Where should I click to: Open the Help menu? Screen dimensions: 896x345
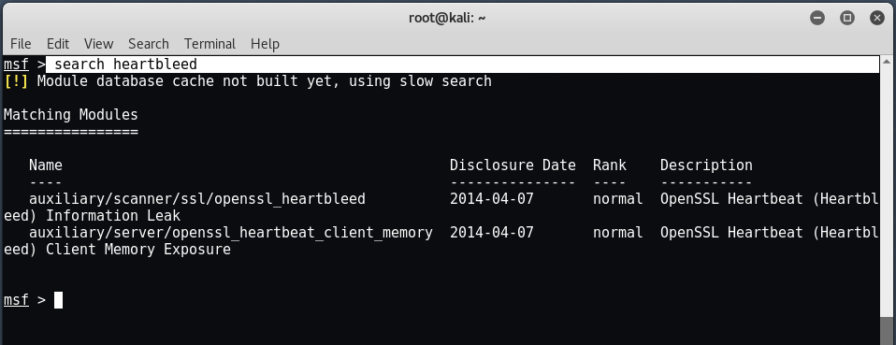coord(265,44)
